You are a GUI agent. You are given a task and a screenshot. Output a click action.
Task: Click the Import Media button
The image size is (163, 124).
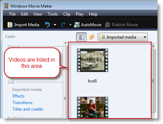(x=23, y=25)
